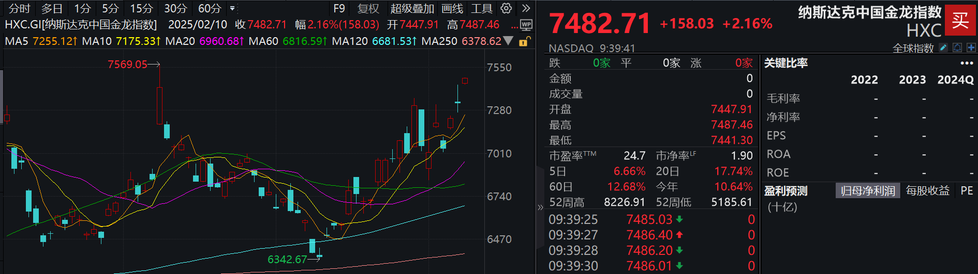Collapse side panel chevron beside chart
978x274 pixels.
540,207
